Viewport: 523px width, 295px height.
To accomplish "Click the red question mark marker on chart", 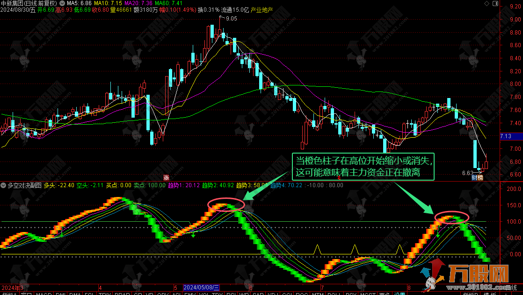I will pos(339,177).
